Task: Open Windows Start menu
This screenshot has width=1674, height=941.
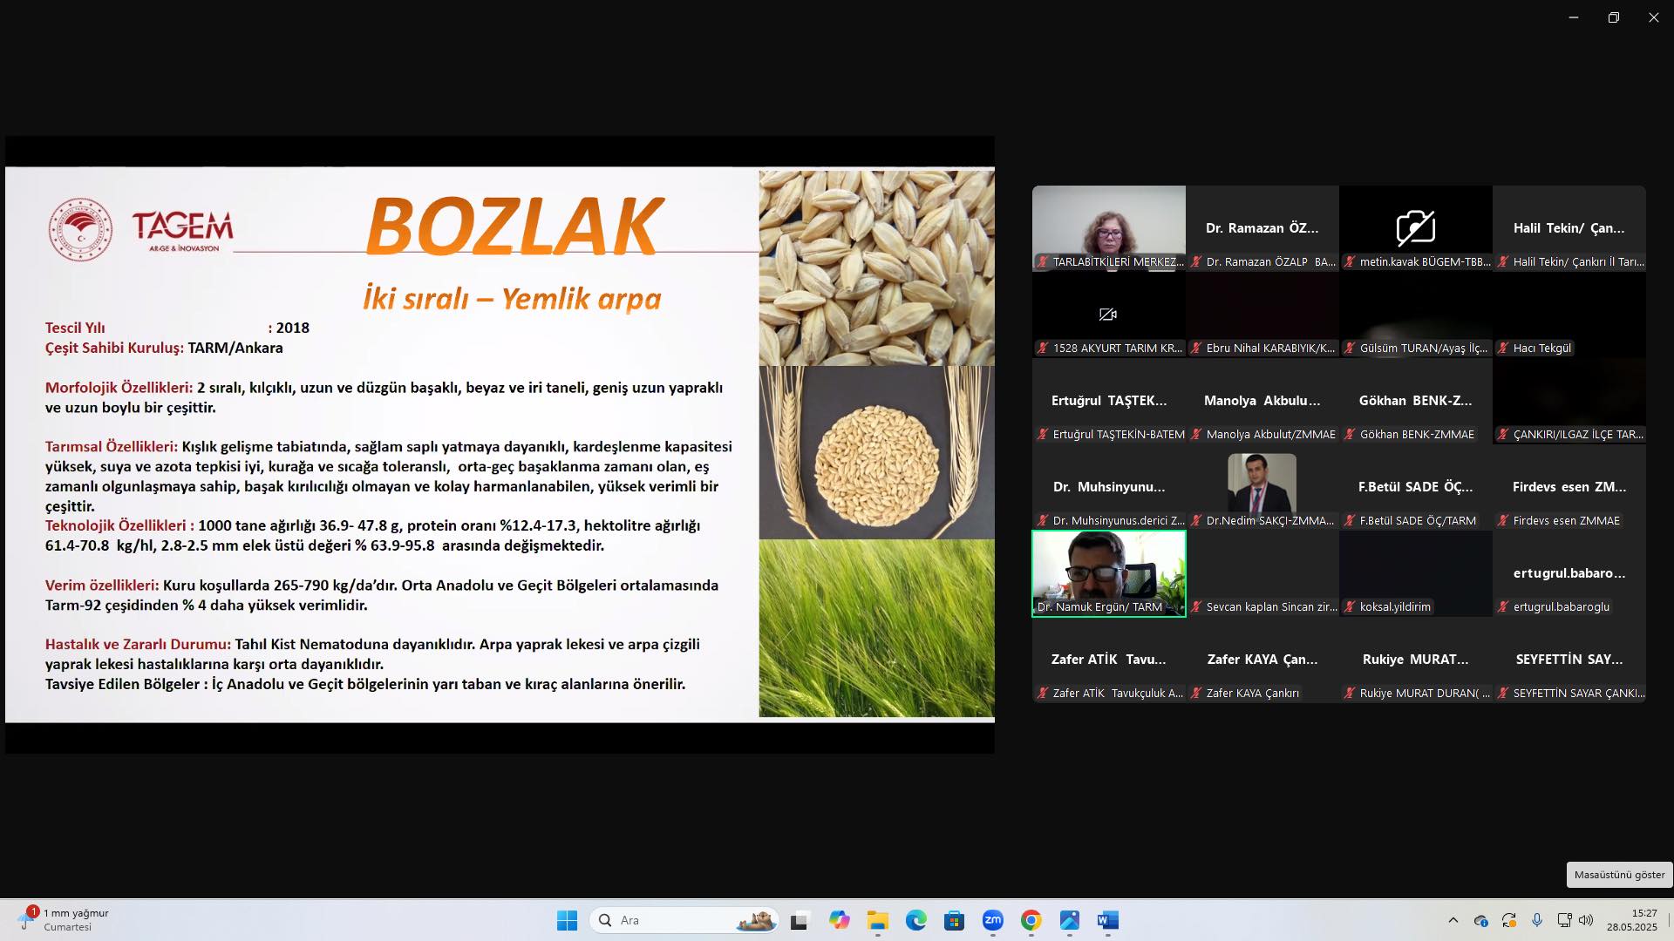Action: (567, 920)
